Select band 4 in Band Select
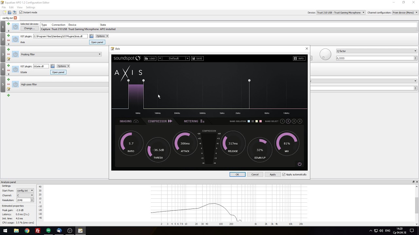 (x=300, y=121)
